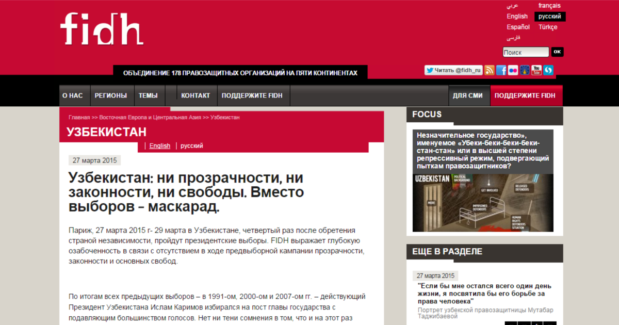Viewport: 619px width, 325px height.
Task: Select the русский language in header
Action: (x=550, y=17)
